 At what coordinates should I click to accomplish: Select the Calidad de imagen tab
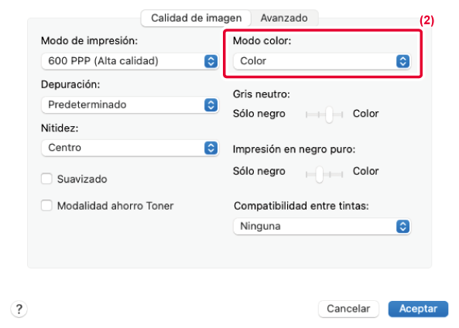(x=196, y=18)
